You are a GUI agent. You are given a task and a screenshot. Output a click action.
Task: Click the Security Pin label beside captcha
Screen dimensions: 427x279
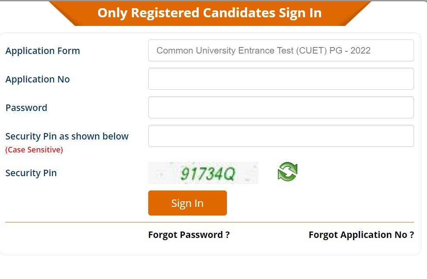(x=31, y=173)
